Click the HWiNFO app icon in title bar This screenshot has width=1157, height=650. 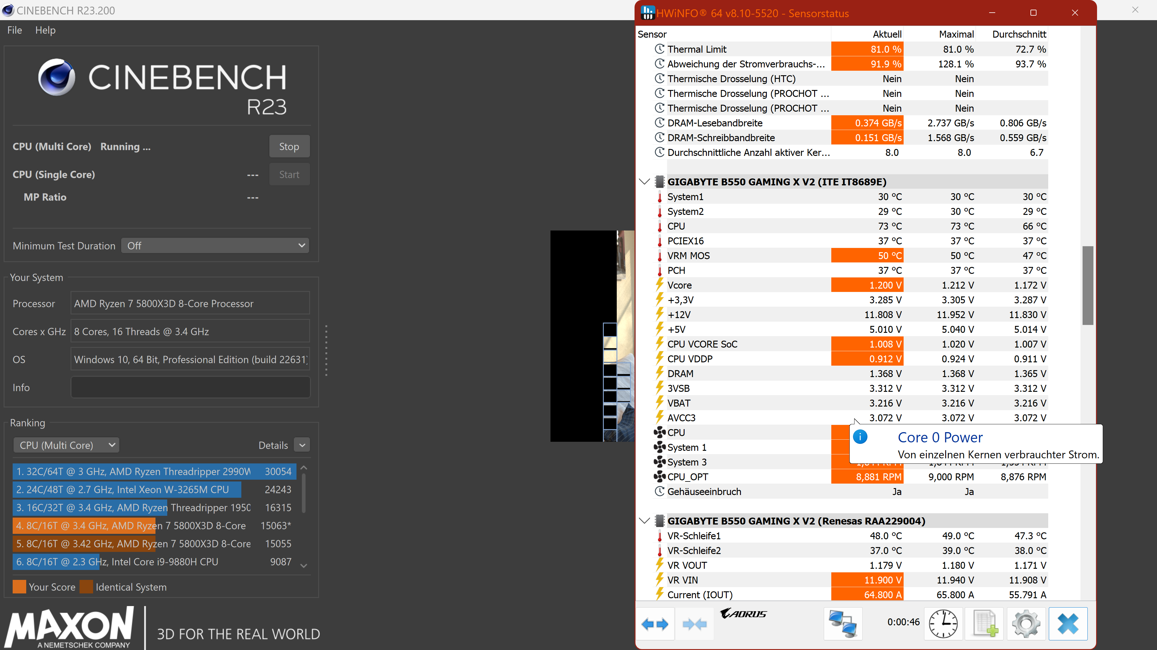pyautogui.click(x=647, y=13)
